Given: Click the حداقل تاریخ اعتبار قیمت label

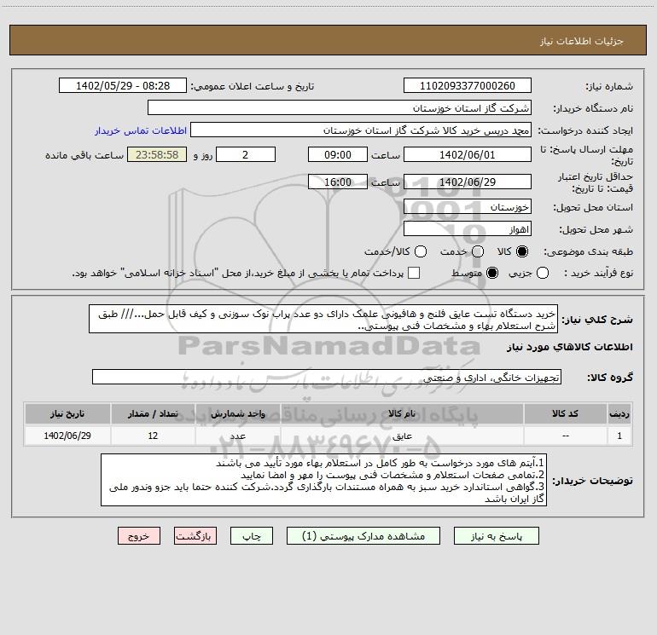Looking at the screenshot, I should point(596,182).
